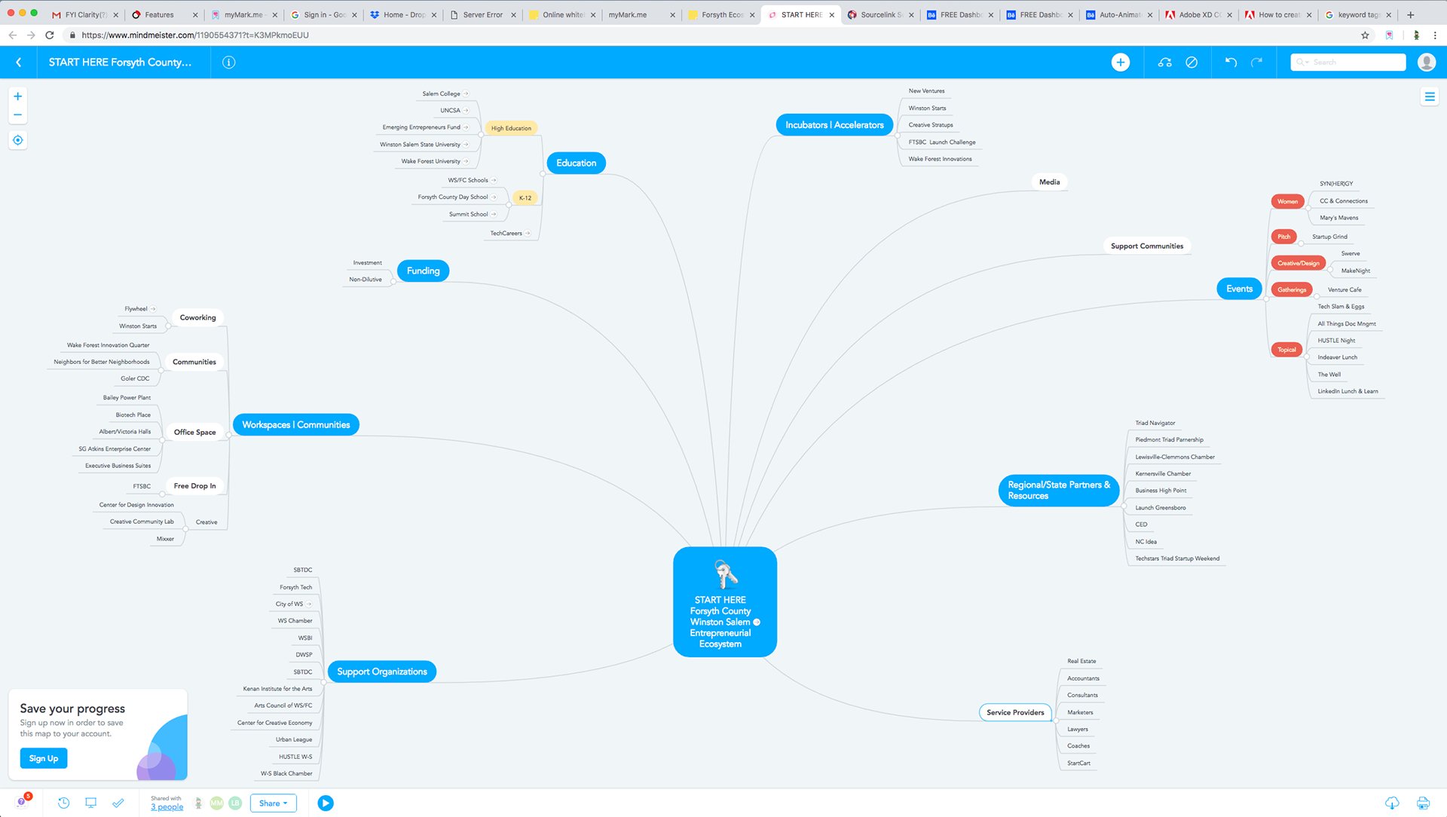Image resolution: width=1447 pixels, height=817 pixels.
Task: Open the link arrow next to Wake Forest University
Action: coord(466,161)
